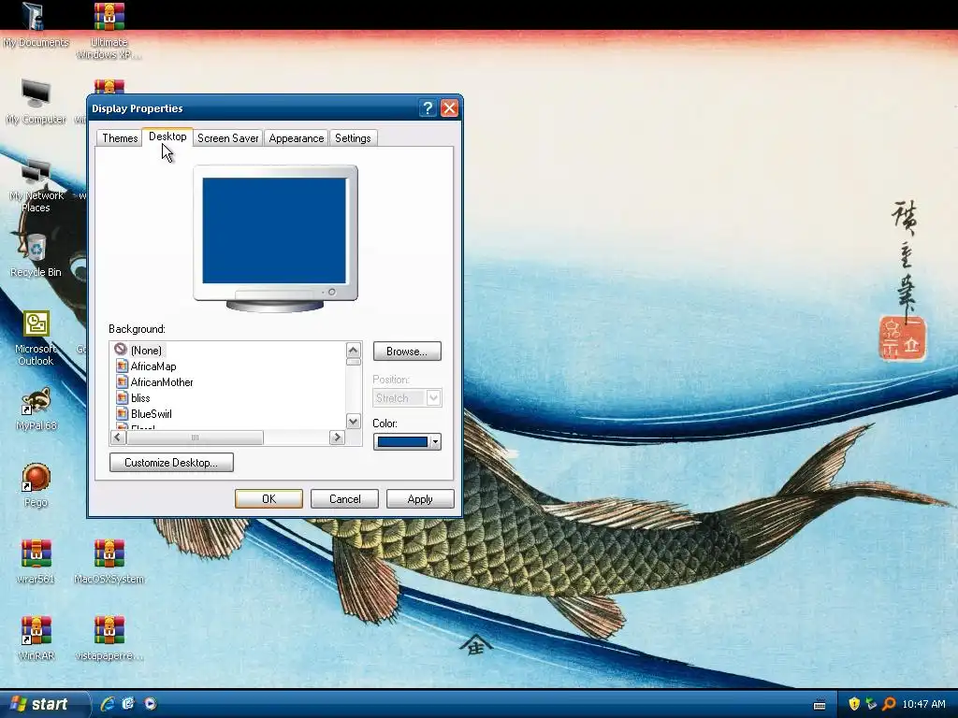Image resolution: width=958 pixels, height=718 pixels.
Task: Switch to the Themes tab
Action: click(x=120, y=138)
